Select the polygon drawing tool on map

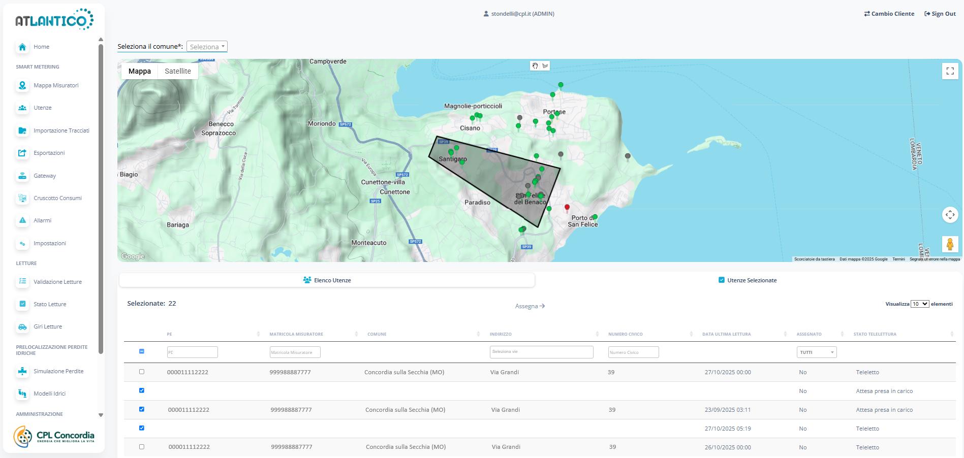(545, 66)
